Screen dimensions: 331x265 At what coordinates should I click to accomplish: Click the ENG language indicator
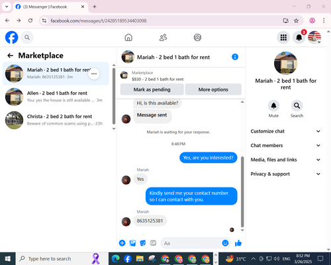[286, 258]
